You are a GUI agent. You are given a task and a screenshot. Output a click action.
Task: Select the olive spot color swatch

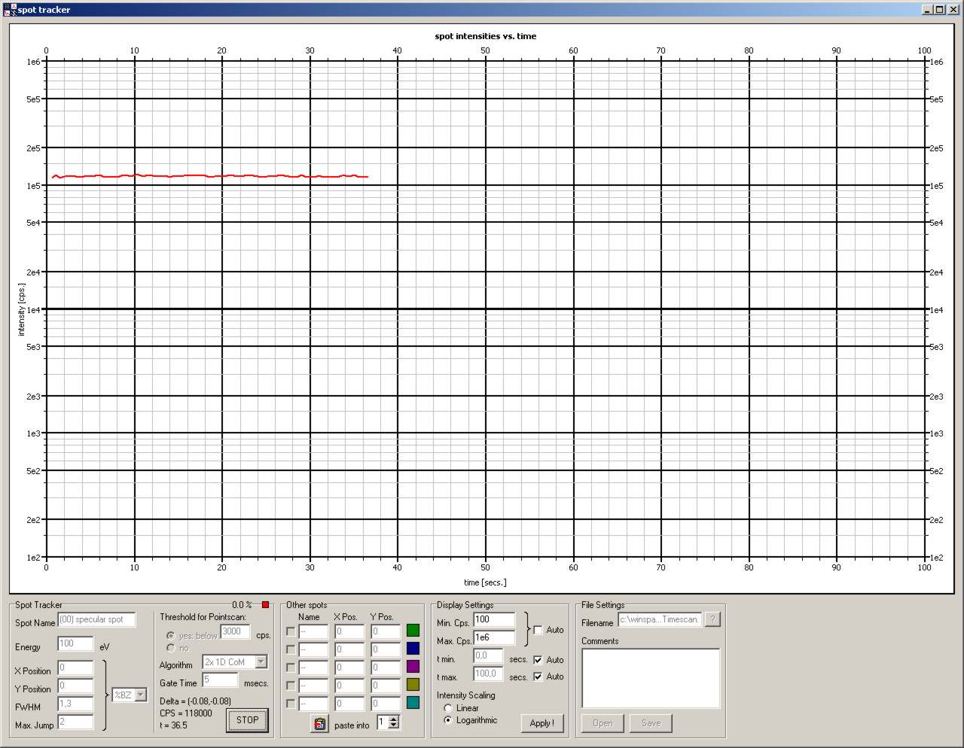[413, 685]
